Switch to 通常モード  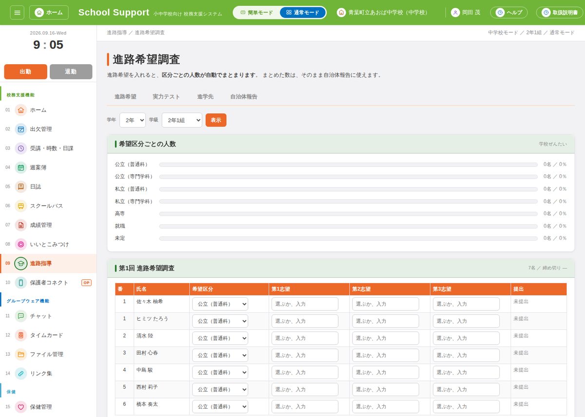(303, 13)
